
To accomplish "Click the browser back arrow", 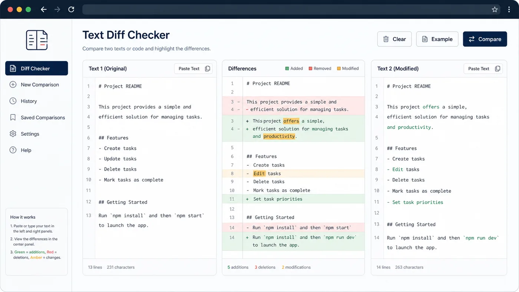I will pos(44,10).
